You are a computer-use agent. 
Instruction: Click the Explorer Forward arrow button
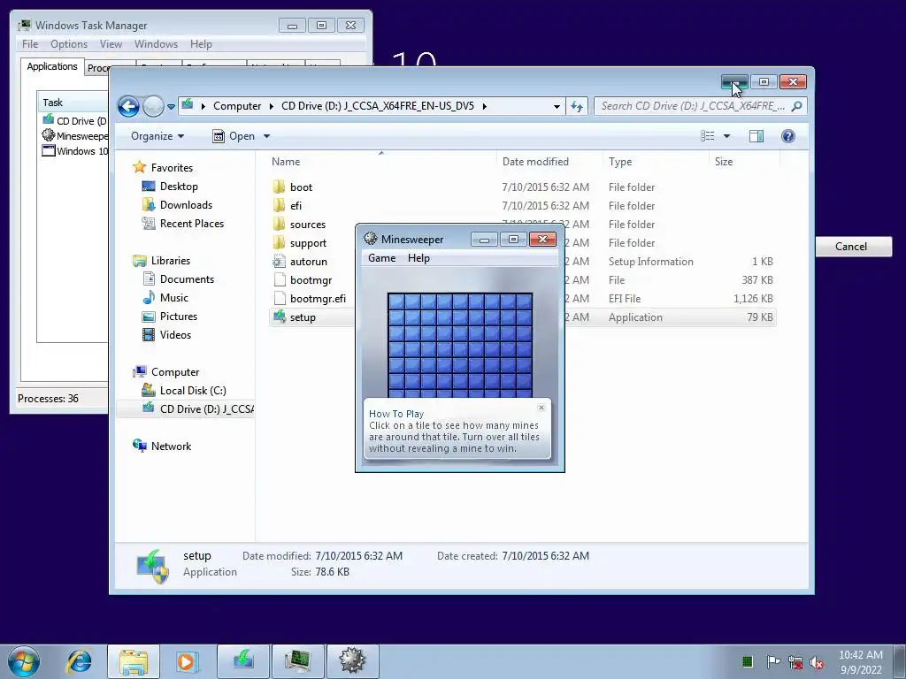point(153,106)
